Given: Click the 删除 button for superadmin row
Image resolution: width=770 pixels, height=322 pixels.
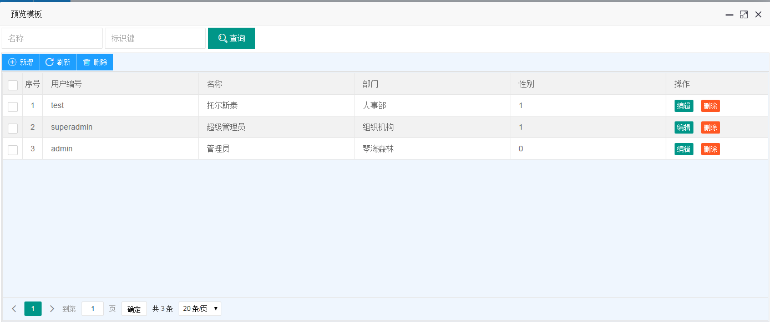Looking at the screenshot, I should click(x=710, y=127).
